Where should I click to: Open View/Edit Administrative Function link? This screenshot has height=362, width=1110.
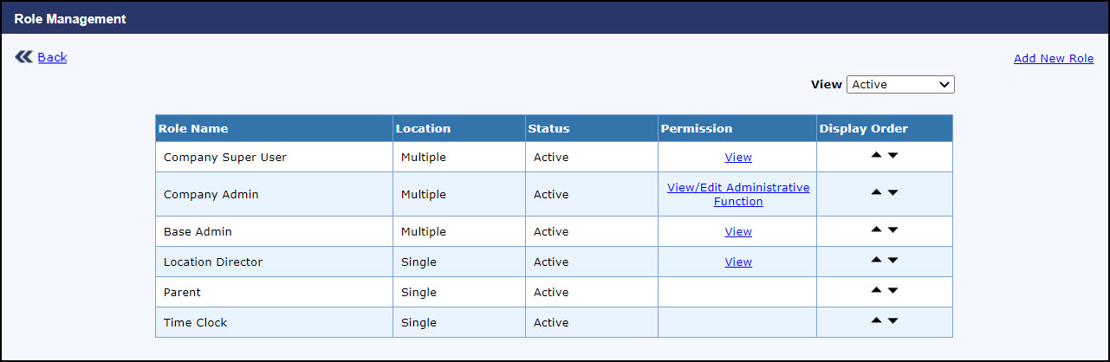coord(738,194)
